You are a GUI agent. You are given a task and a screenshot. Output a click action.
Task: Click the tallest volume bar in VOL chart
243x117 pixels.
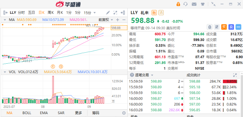click(53, 90)
